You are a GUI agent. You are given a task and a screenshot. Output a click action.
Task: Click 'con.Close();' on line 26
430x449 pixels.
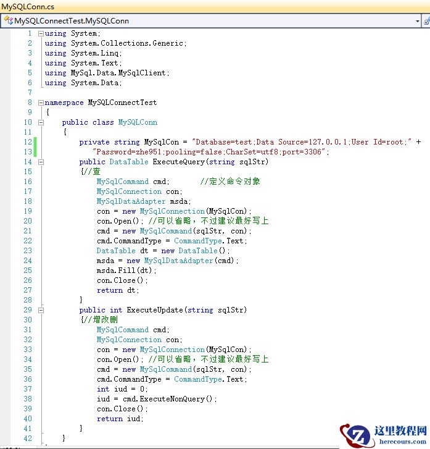tap(122, 280)
